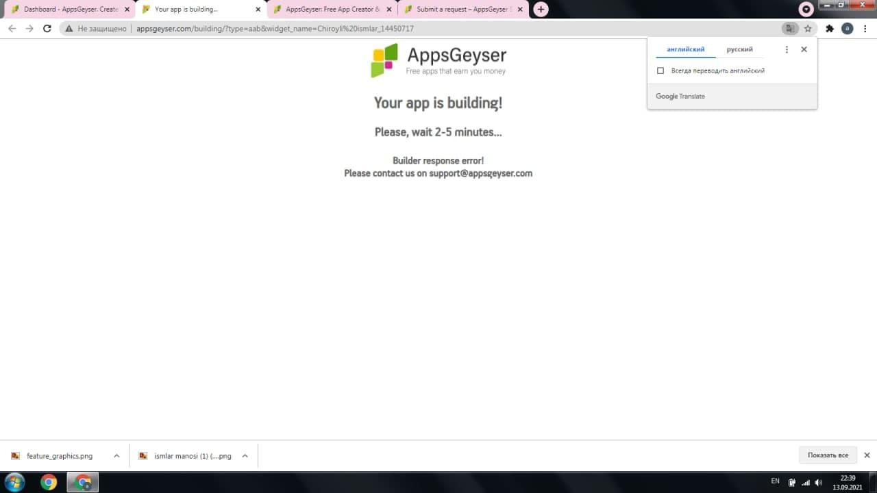The width and height of the screenshot is (877, 493).
Task: Reload the page with refresh icon
Action: [x=47, y=29]
